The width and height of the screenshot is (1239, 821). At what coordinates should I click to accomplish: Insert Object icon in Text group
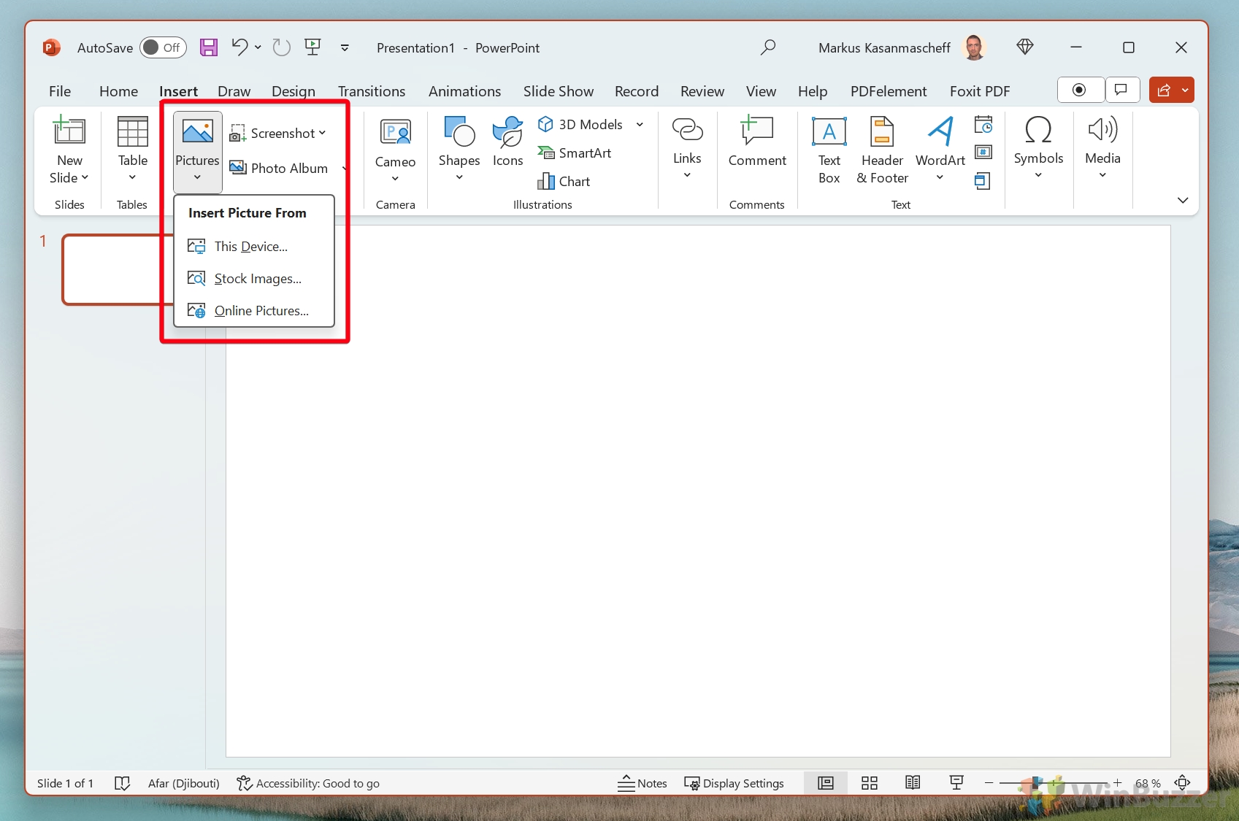[x=983, y=181]
